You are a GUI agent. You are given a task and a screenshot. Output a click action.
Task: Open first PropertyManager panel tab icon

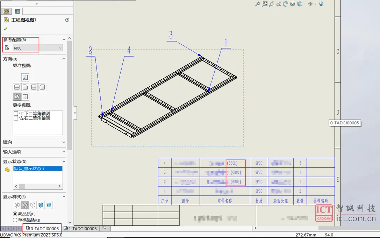tap(7, 11)
